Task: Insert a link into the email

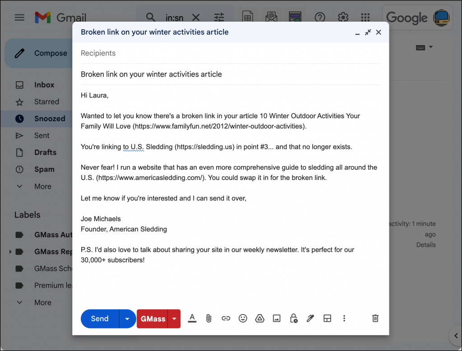Action: tap(226, 319)
